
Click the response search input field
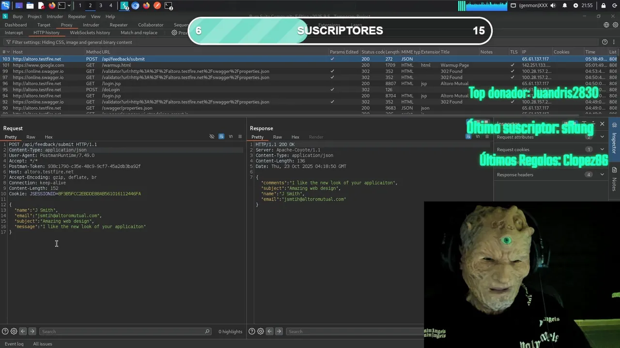click(355, 332)
